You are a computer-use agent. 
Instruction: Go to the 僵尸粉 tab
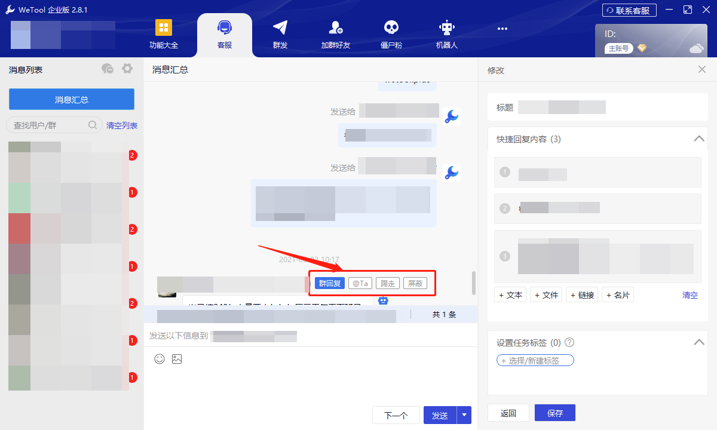tap(391, 35)
